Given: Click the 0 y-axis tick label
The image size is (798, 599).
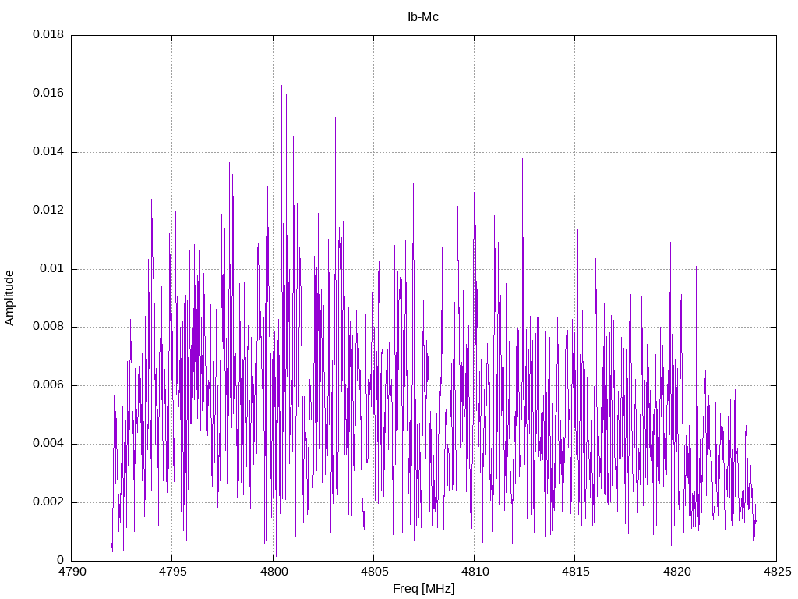Looking at the screenshot, I should [x=61, y=560].
